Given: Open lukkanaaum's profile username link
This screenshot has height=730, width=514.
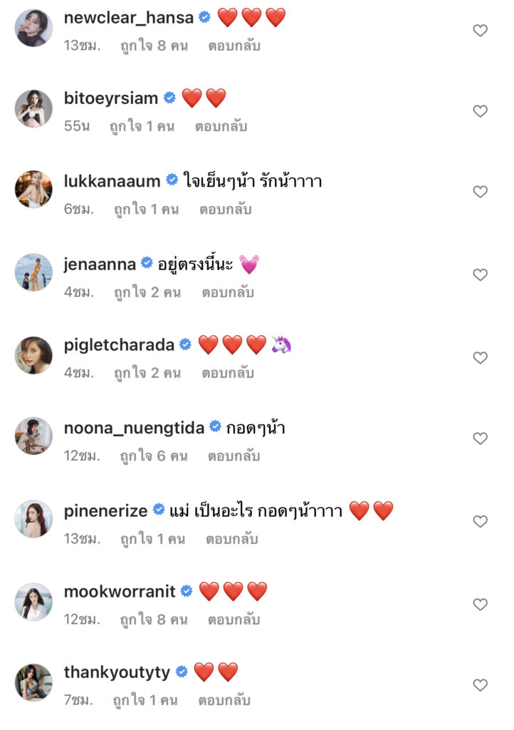Looking at the screenshot, I should tap(112, 181).
